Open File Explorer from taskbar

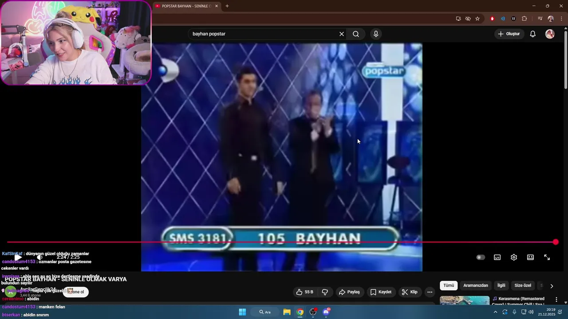click(287, 312)
